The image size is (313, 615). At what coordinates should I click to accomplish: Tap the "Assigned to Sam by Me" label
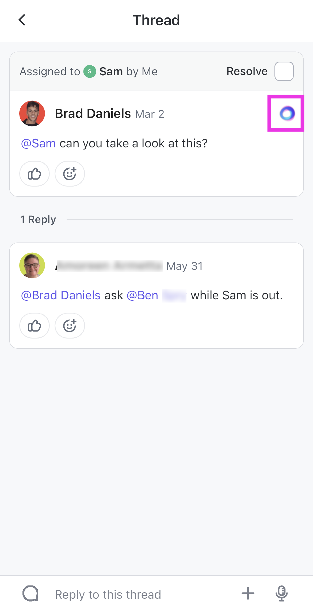[88, 72]
